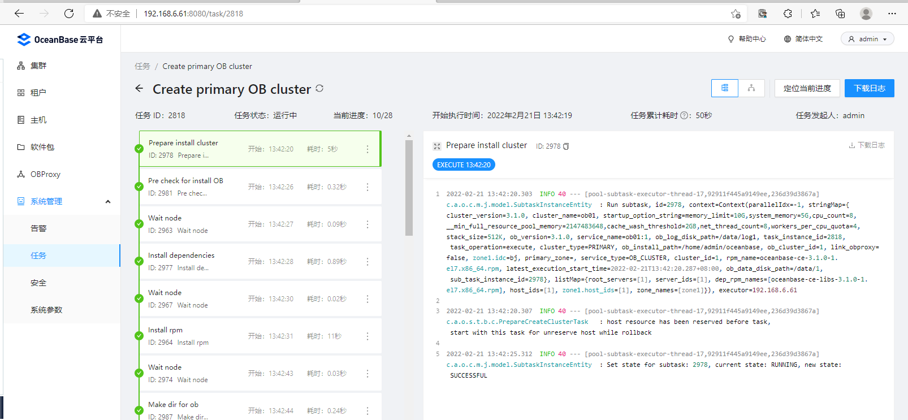Open more options for Wait node ID 2963

(367, 224)
